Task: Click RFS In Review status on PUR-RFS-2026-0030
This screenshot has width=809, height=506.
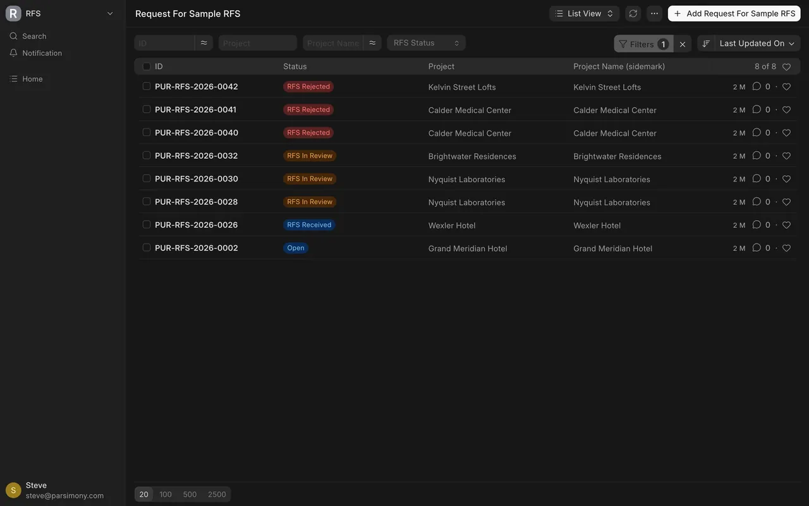Action: (310, 179)
